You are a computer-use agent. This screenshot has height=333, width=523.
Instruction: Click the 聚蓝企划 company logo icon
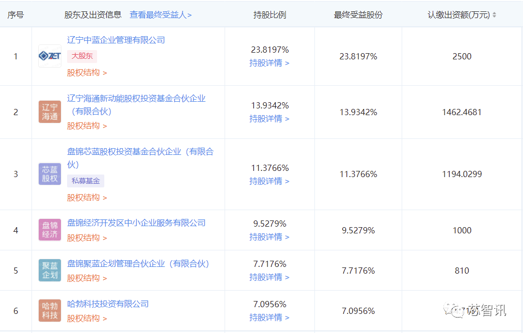(50, 270)
